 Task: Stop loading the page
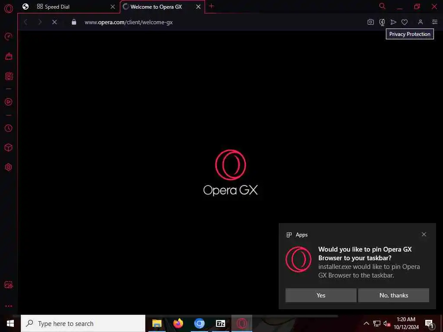55,22
